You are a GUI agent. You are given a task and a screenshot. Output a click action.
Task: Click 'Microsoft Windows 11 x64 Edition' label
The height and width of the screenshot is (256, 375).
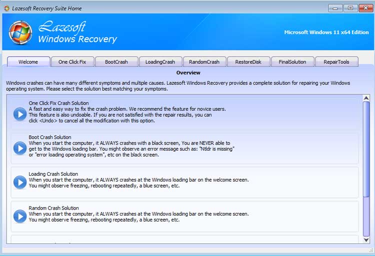326,32
